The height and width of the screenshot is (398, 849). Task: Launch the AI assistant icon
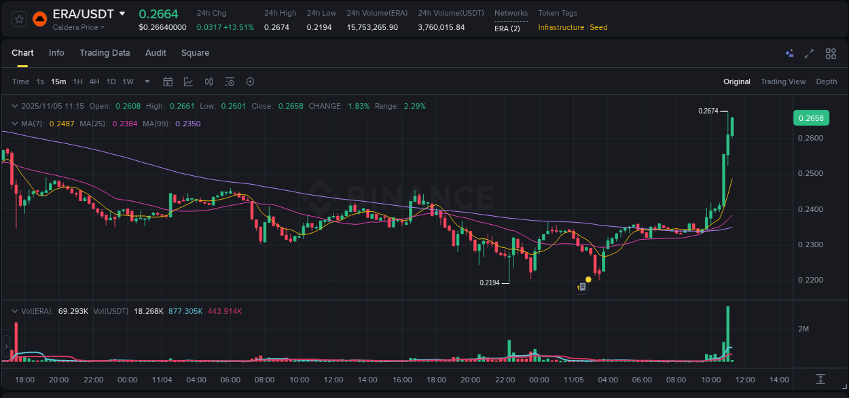click(789, 53)
